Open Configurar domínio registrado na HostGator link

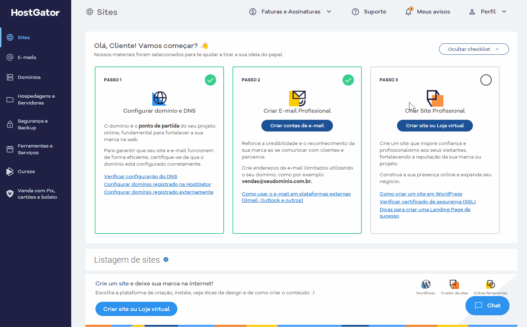[157, 184]
